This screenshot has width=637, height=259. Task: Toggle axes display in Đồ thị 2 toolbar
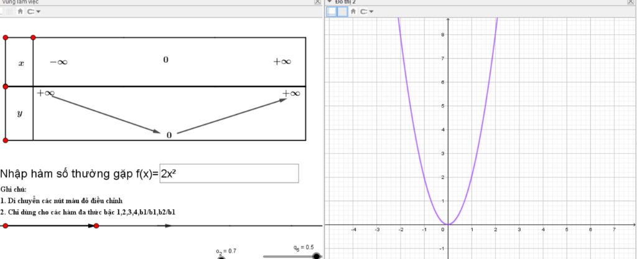(x=332, y=12)
